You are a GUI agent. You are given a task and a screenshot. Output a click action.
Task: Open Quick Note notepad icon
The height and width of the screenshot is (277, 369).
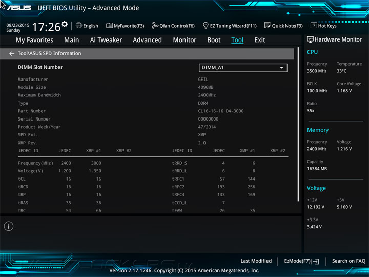click(268, 25)
